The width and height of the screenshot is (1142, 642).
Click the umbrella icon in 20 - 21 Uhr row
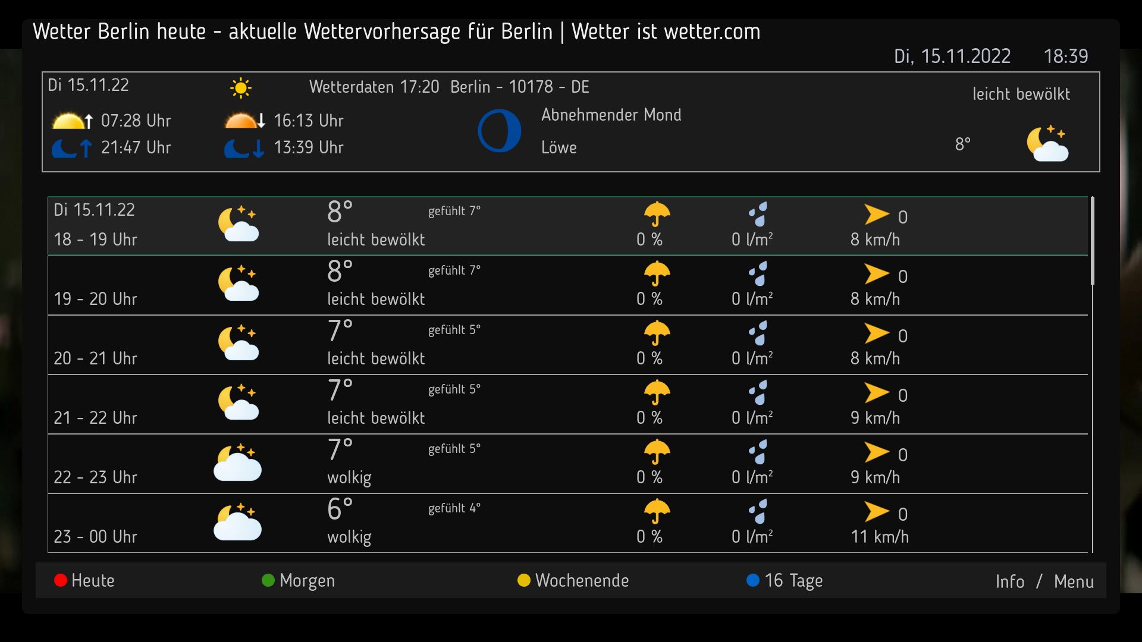tap(657, 333)
